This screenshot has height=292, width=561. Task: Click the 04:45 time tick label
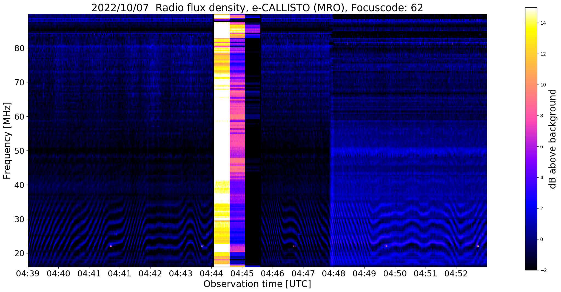pyautogui.click(x=242, y=274)
